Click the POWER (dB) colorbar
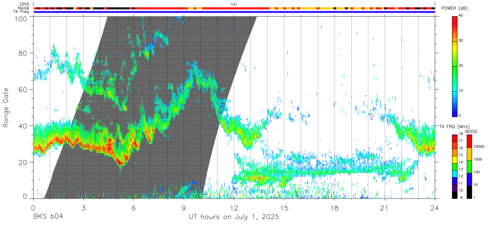The image size is (489, 225). (454, 66)
